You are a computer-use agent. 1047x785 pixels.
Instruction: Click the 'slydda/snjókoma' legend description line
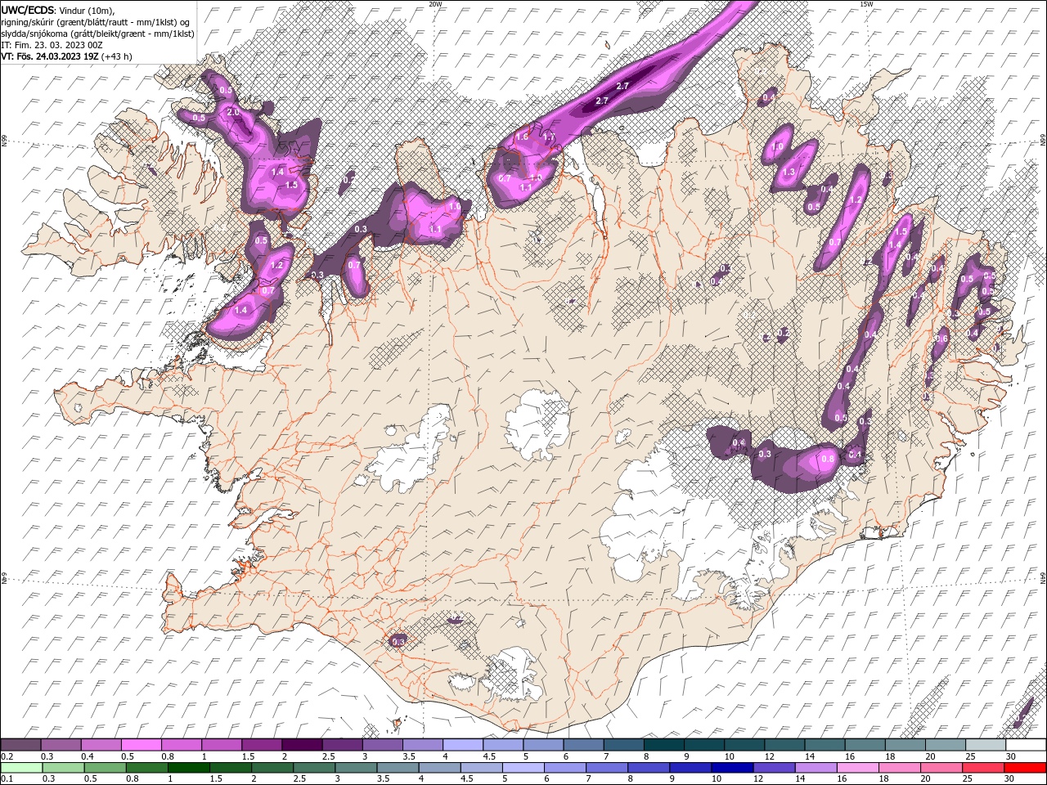[97, 34]
